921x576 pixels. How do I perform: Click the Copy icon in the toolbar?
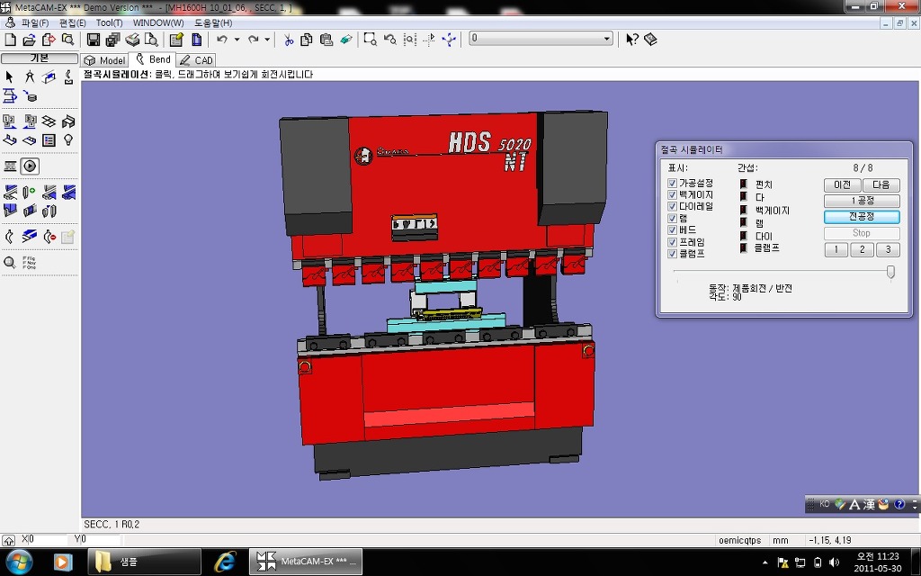pyautogui.click(x=307, y=40)
